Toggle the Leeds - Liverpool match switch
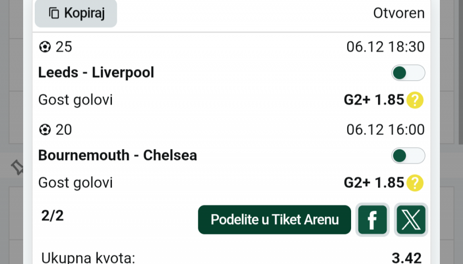 (408, 73)
